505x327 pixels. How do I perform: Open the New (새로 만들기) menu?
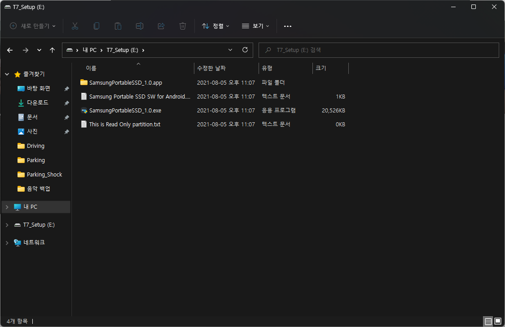32,26
